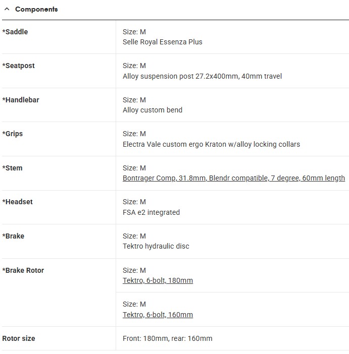The image size is (349, 354).
Task: Click the Alloy suspension post description
Action: pyautogui.click(x=202, y=76)
